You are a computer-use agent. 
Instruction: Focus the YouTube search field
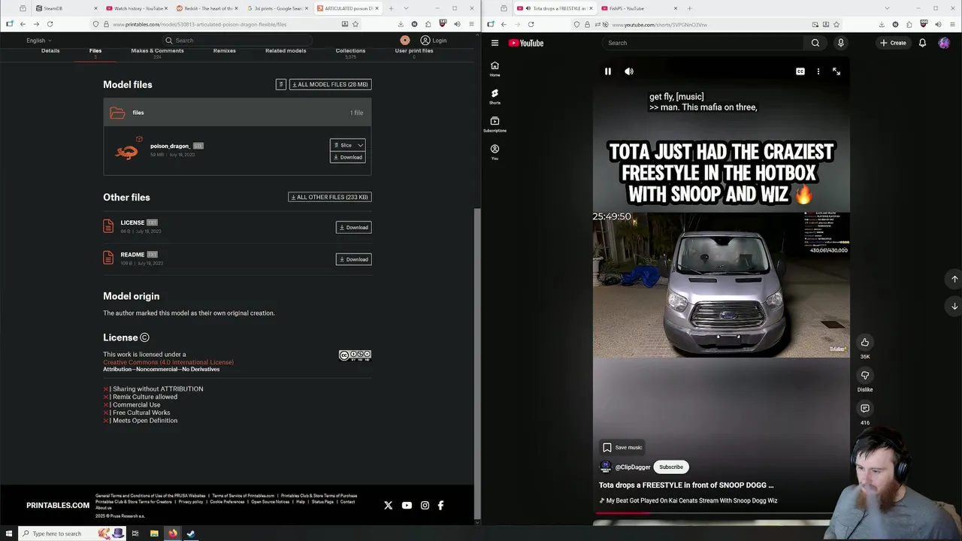703,43
